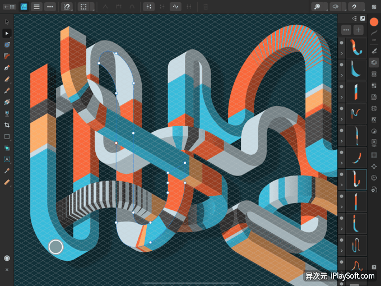Open the stroke width line swatch
This screenshot has height=286, width=381.
click(x=374, y=34)
